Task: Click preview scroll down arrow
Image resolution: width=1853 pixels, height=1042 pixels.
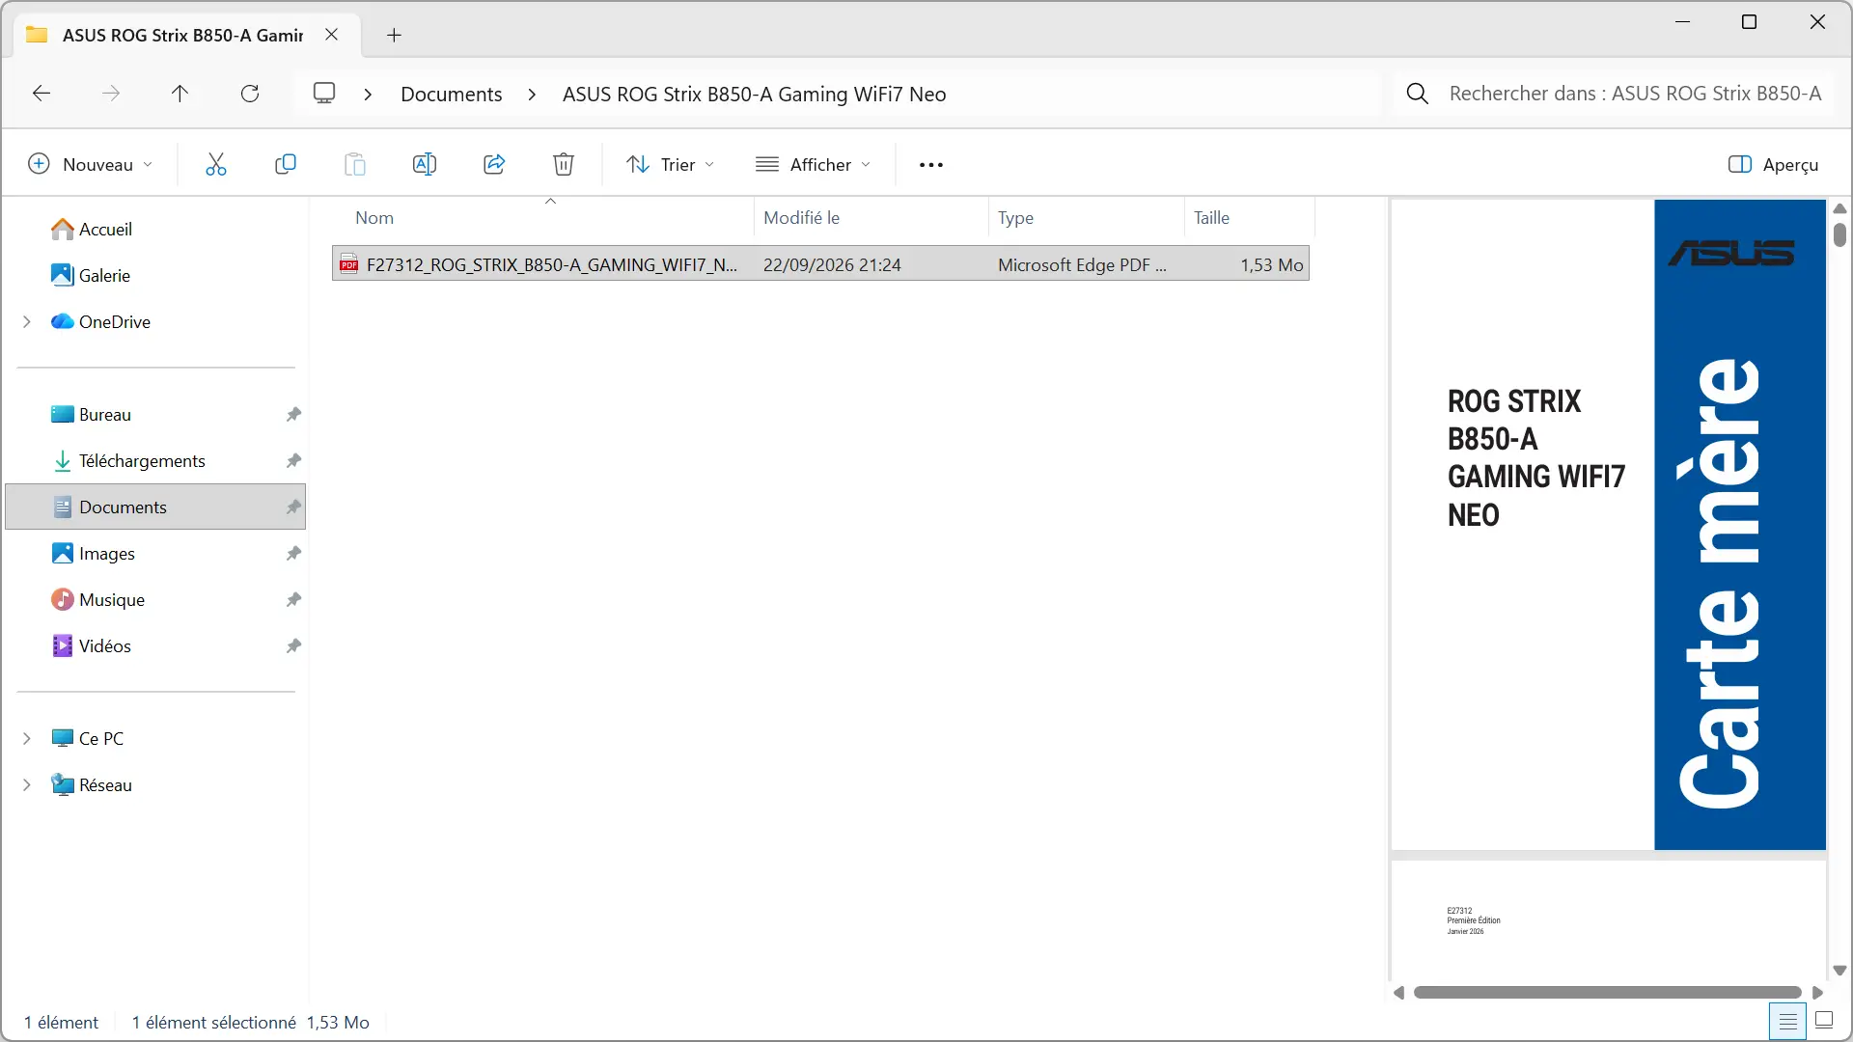Action: pyautogui.click(x=1839, y=971)
